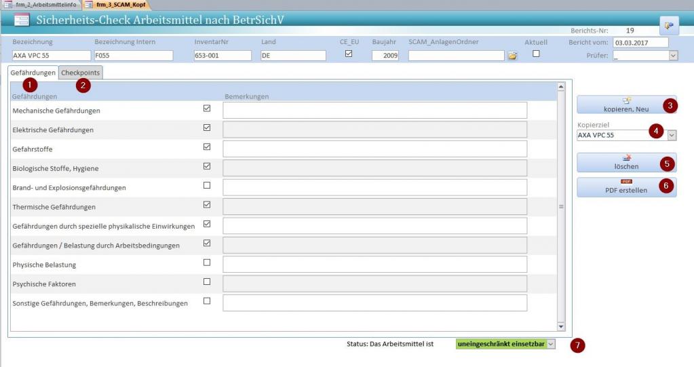This screenshot has width=694, height=367.
Task: Switch to the frm_2_Arbeitsmittelinfo document tab
Action: pos(41,5)
